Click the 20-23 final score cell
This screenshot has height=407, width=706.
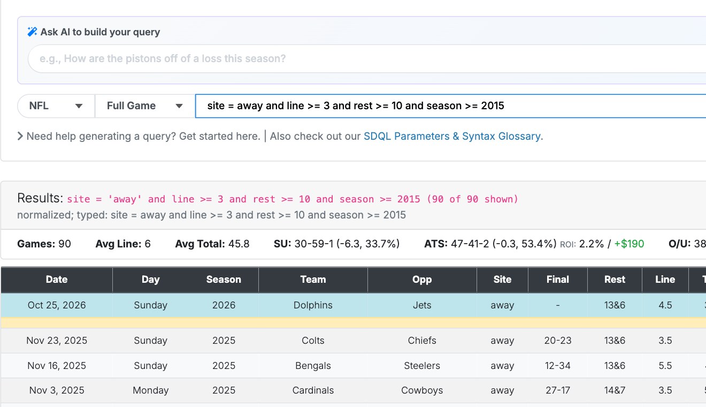tap(558, 341)
